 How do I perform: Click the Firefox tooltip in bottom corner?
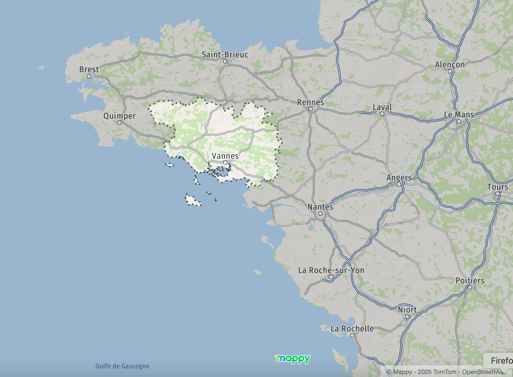pos(500,361)
